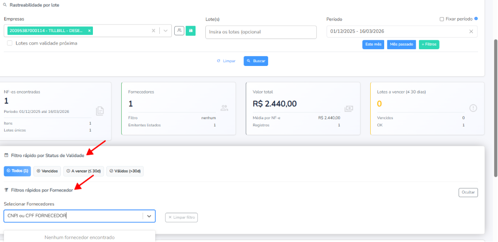
Task: Open the Empresas dropdown arrow
Action: 165,31
